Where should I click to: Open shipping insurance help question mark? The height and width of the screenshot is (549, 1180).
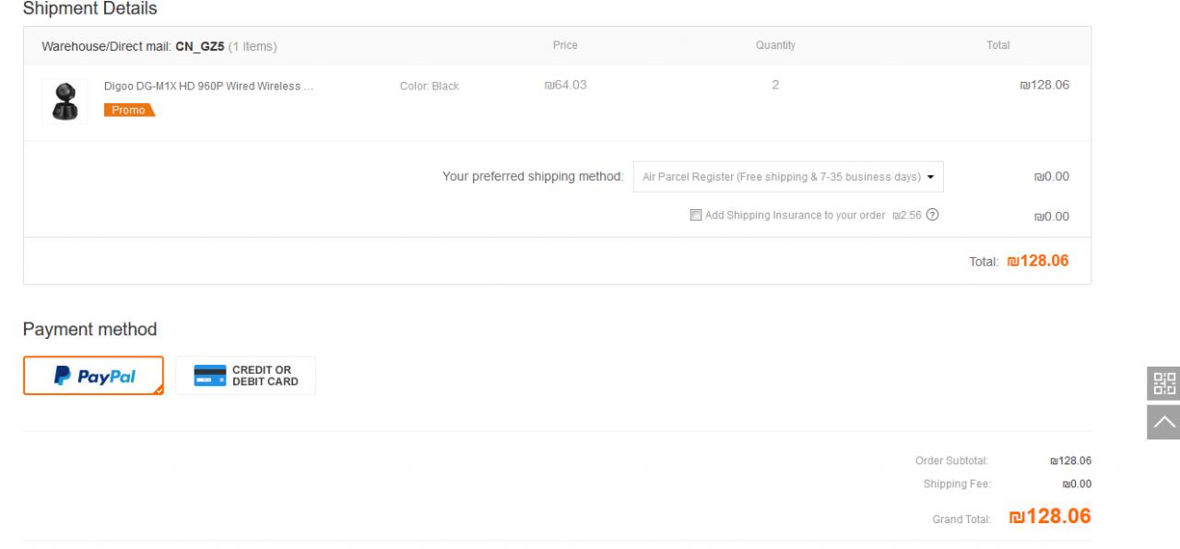pyautogui.click(x=932, y=216)
